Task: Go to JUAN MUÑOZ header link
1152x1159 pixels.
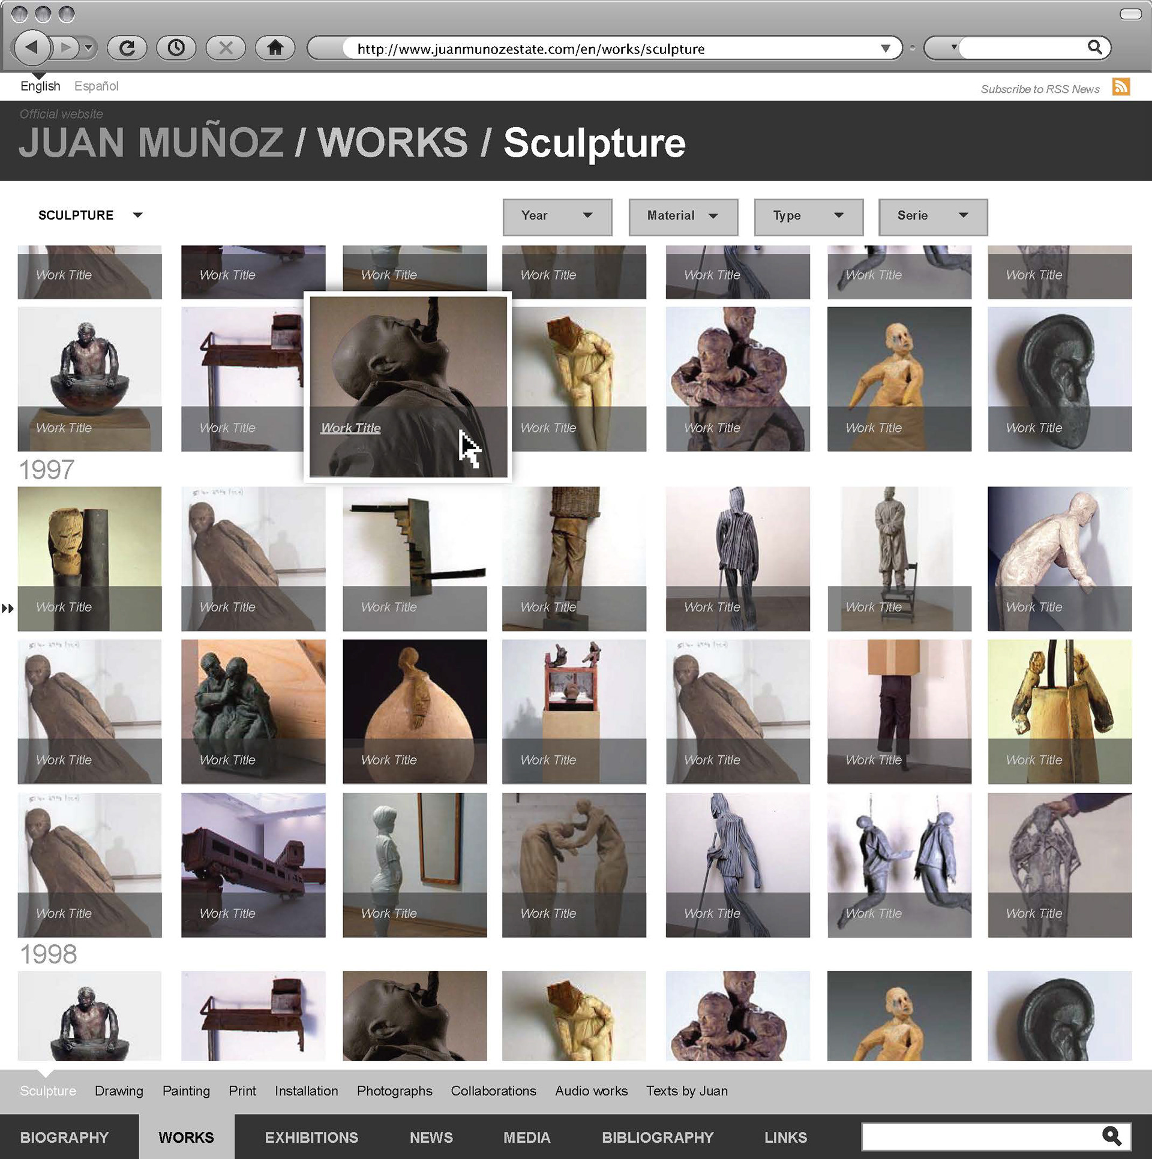Action: tap(151, 142)
